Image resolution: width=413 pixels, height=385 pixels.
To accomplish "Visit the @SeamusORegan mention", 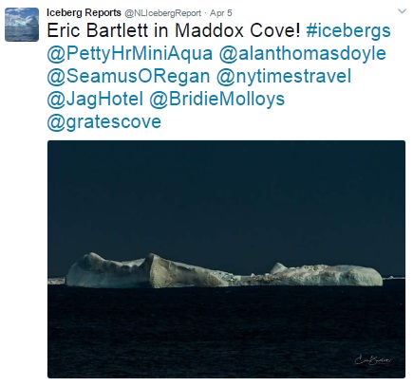I will point(128,77).
